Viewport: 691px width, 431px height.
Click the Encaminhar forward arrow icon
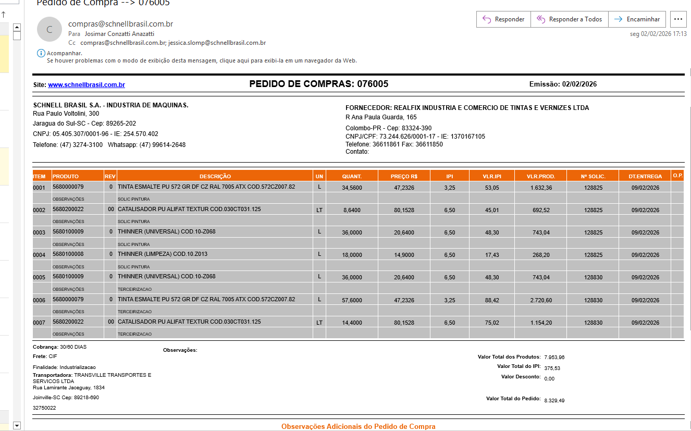(618, 19)
